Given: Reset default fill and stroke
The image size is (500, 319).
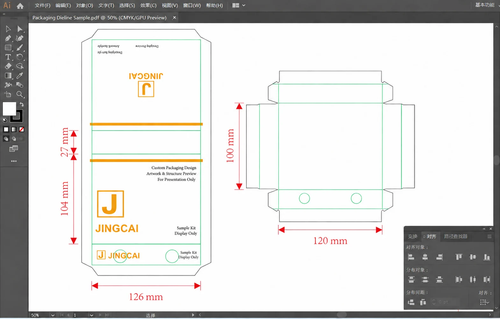Looking at the screenshot, I should point(5,120).
